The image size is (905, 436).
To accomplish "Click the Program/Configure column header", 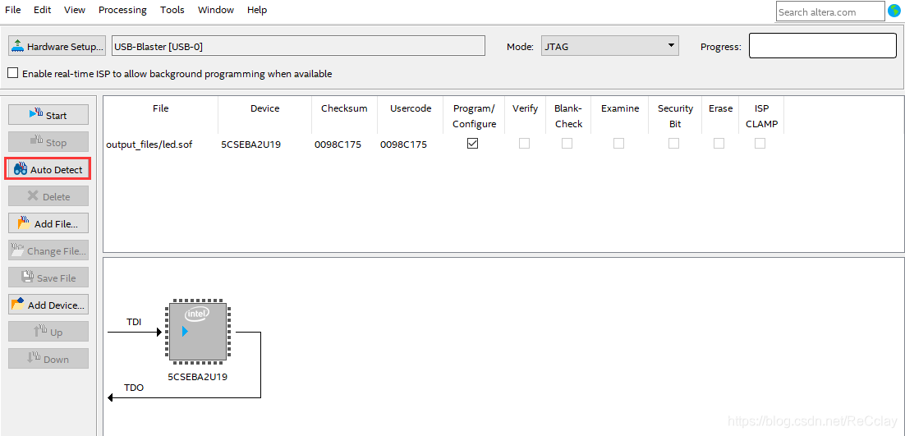I will tap(474, 116).
